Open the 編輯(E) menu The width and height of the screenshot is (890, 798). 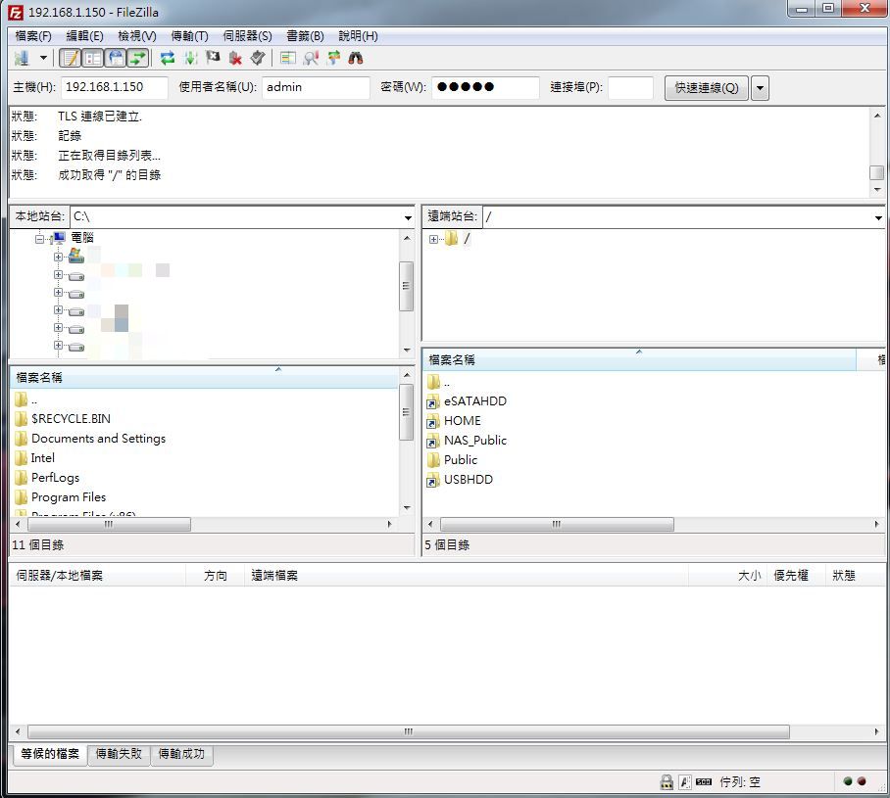coord(84,35)
